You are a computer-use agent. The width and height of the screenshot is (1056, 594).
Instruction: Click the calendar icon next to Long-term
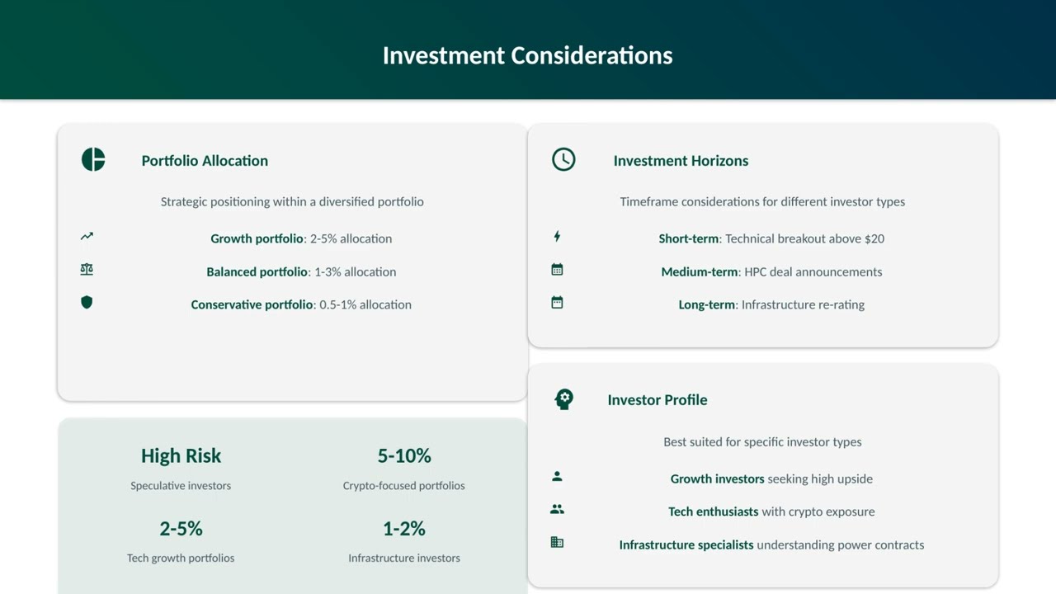[x=557, y=303]
